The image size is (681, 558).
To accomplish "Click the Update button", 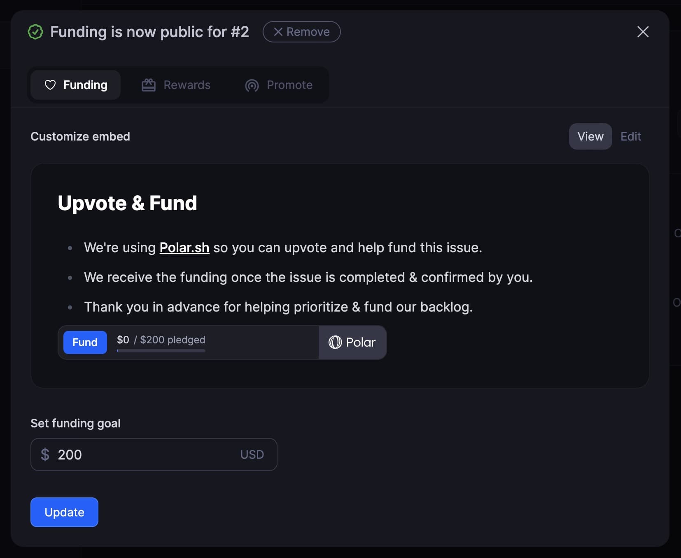I will point(64,512).
